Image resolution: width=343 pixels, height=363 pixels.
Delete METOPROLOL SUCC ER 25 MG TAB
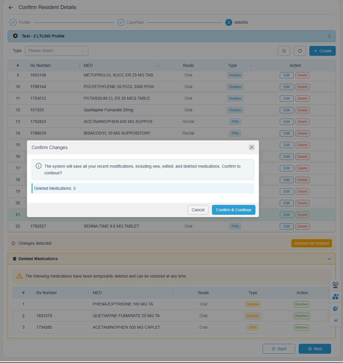coord(302,75)
